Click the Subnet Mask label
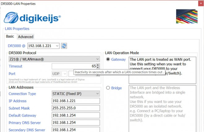Viewport: 204px width, 132px height. click(19, 108)
